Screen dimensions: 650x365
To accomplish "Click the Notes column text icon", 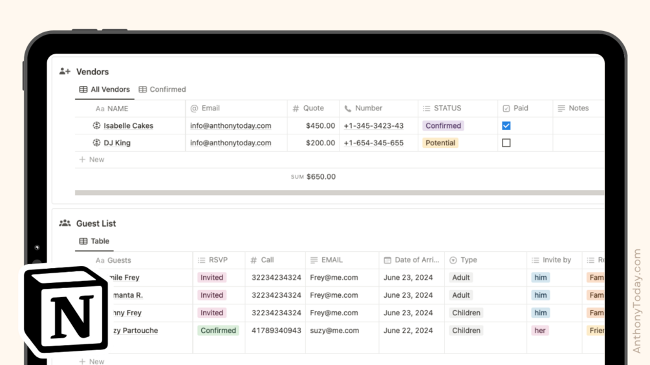I will click(561, 109).
